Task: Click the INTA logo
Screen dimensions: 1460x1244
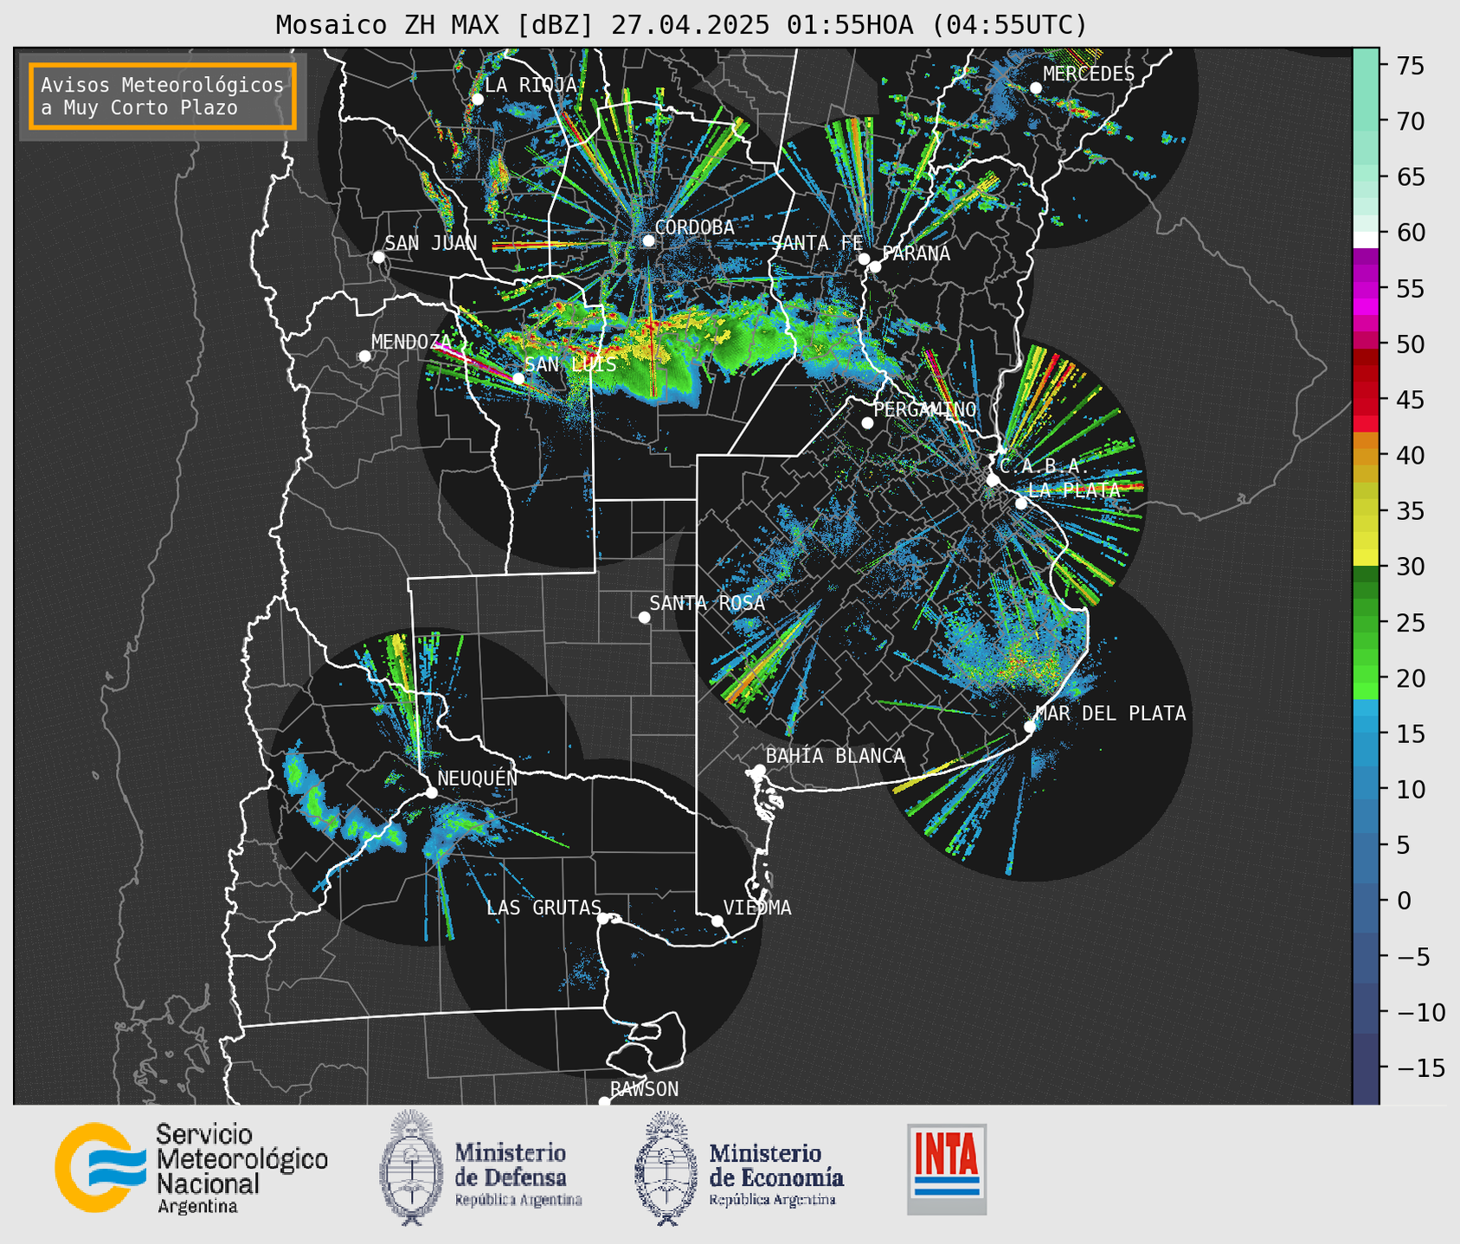Action: coord(947,1169)
